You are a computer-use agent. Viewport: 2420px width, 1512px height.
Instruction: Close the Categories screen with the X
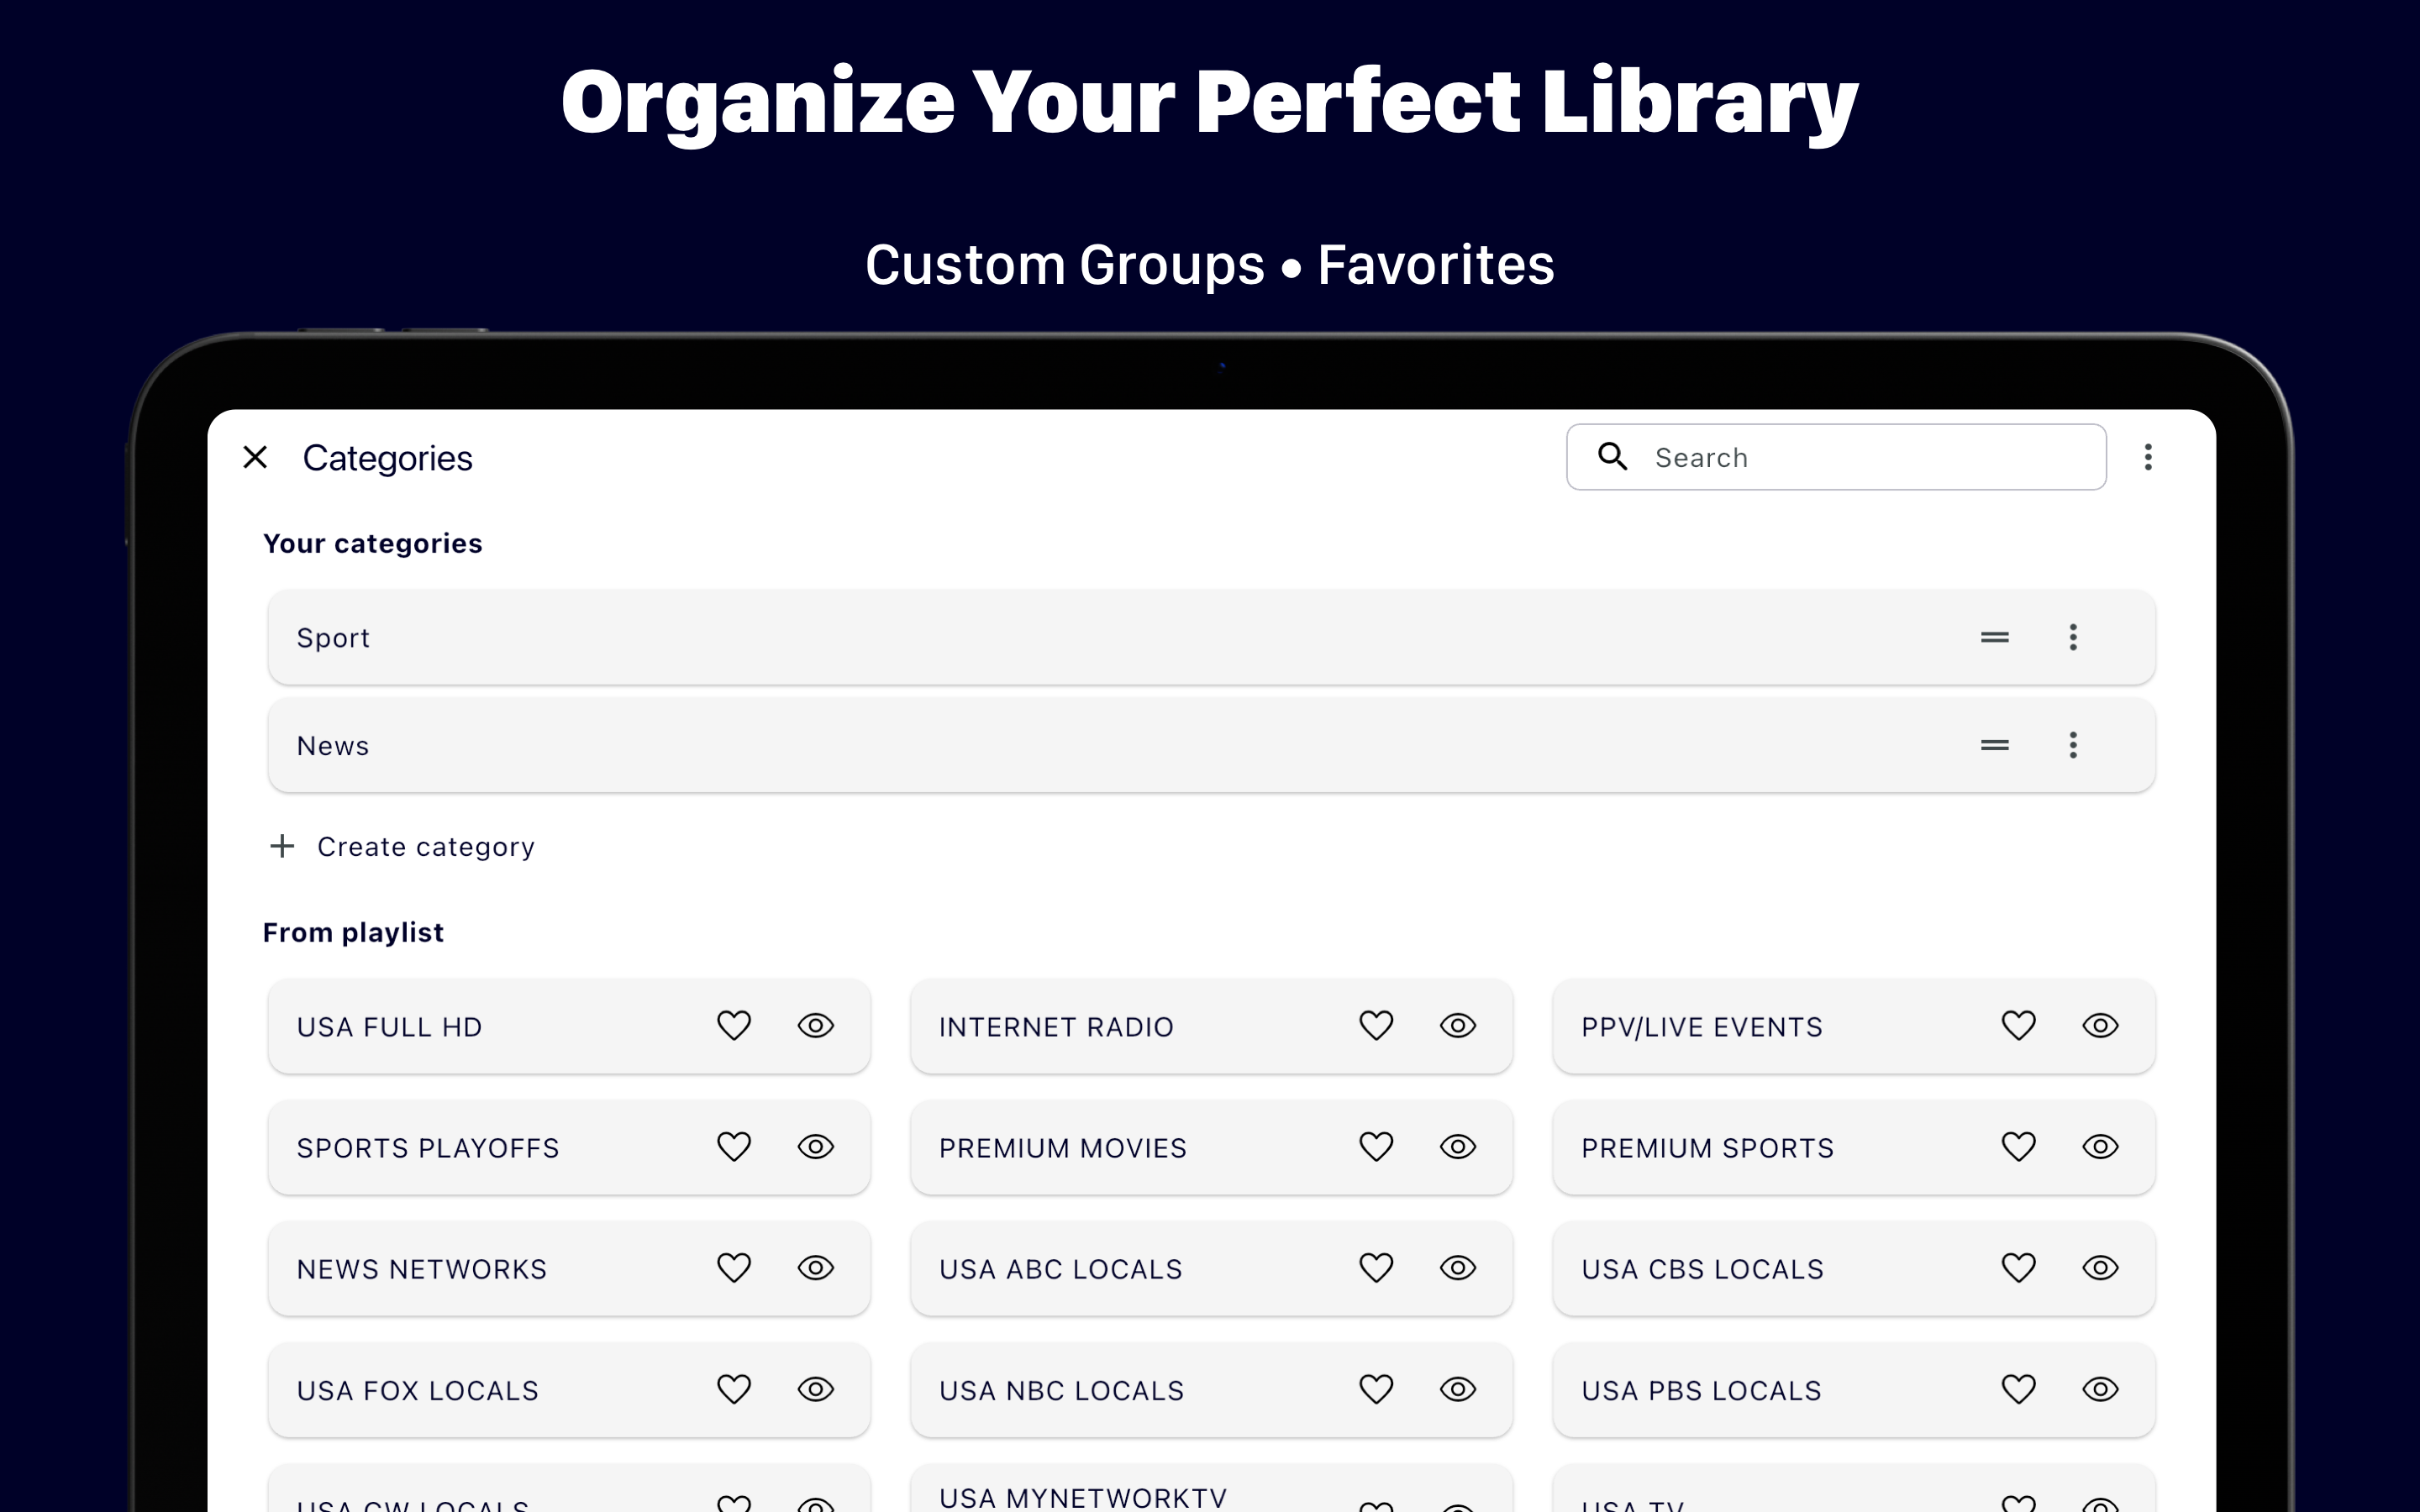click(255, 457)
